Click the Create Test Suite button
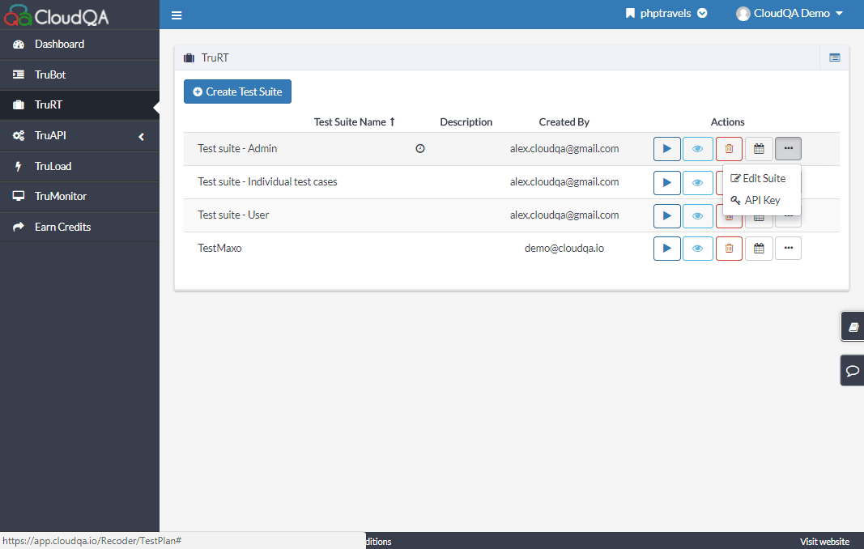Screen dimensions: 864x549 pyautogui.click(x=237, y=91)
